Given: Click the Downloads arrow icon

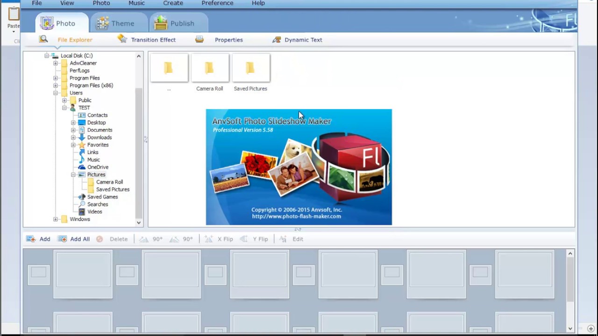Looking at the screenshot, I should [x=82, y=137].
